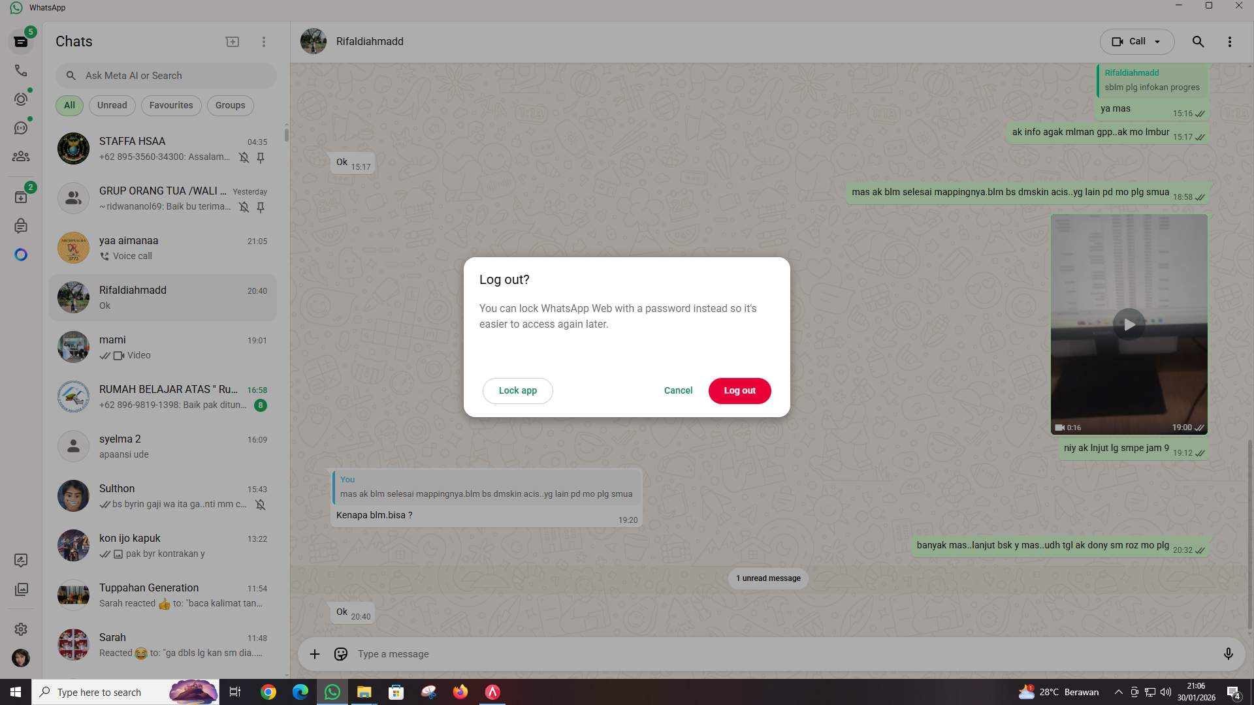The image size is (1254, 705).
Task: Open the attachment plus menu
Action: click(314, 653)
